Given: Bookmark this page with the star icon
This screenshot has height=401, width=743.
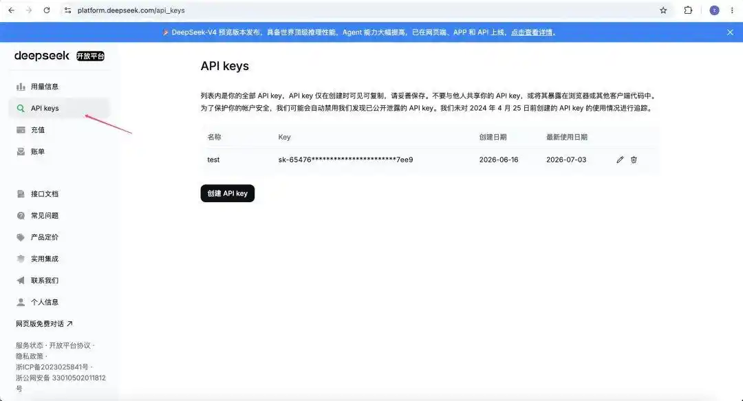Looking at the screenshot, I should [663, 10].
